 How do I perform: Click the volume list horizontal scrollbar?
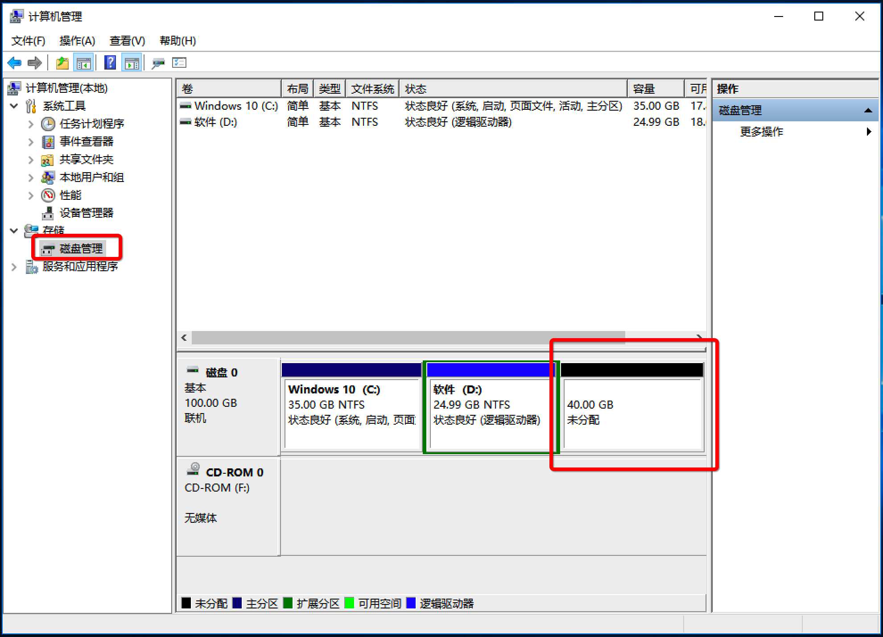coord(408,338)
